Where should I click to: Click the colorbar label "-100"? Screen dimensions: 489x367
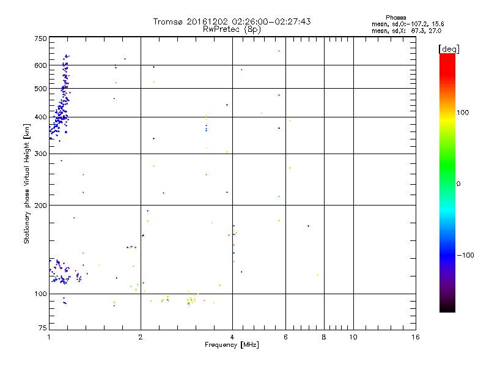click(x=465, y=255)
